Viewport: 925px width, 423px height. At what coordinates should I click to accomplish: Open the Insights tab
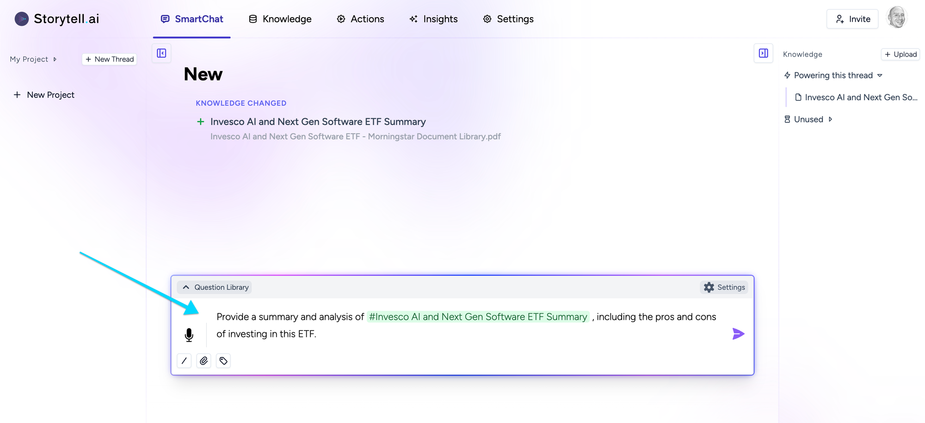point(433,19)
